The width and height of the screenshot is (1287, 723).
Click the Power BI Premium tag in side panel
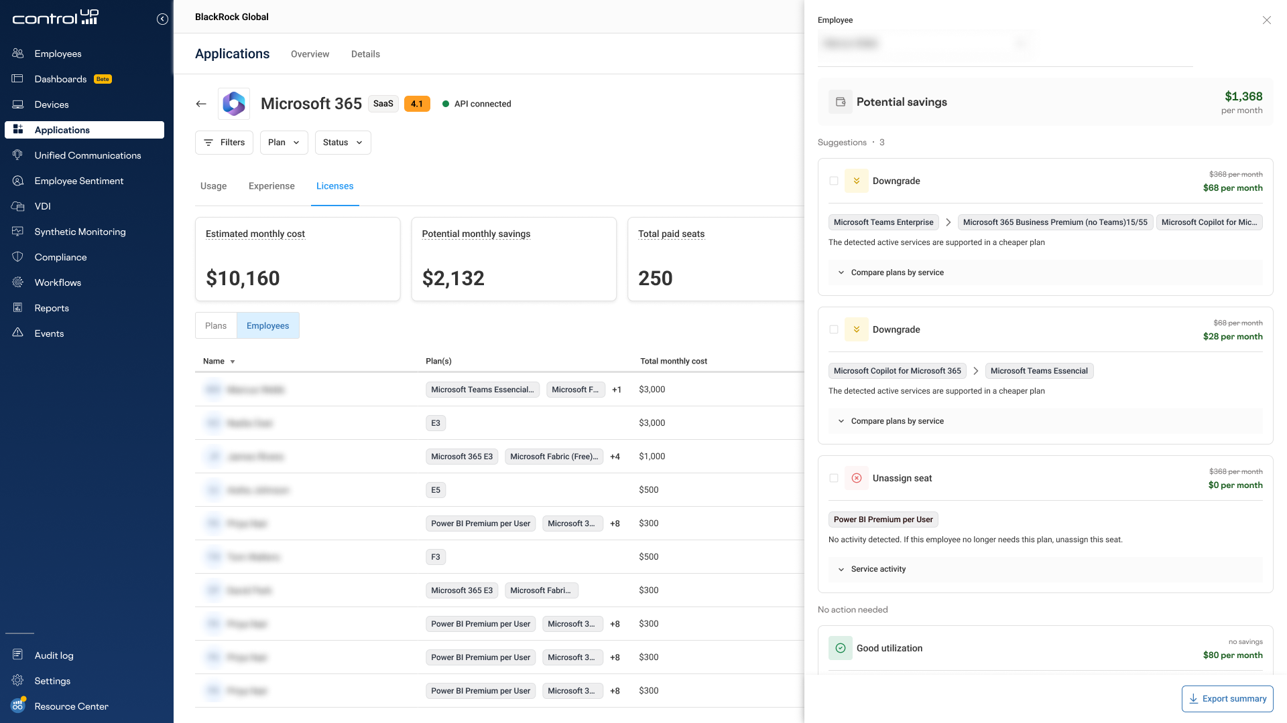click(883, 519)
